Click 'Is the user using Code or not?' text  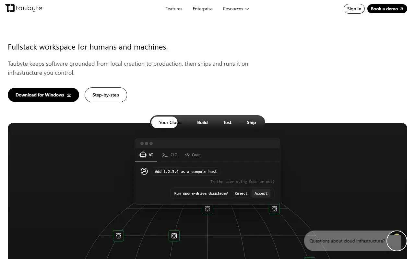pyautogui.click(x=242, y=182)
